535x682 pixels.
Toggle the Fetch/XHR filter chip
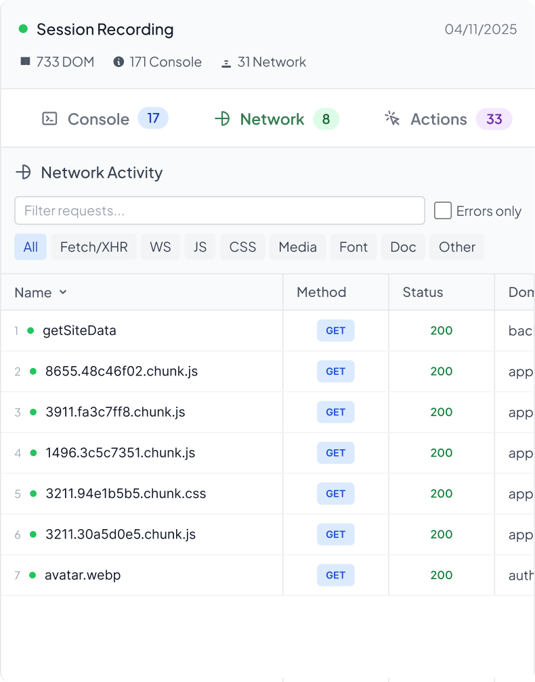coord(94,247)
